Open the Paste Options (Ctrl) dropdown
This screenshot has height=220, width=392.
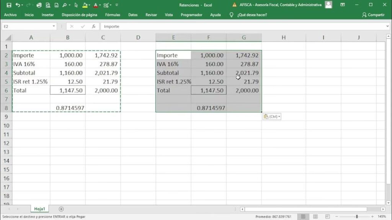272,116
